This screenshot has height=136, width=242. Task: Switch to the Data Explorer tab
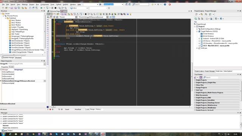tap(228, 71)
